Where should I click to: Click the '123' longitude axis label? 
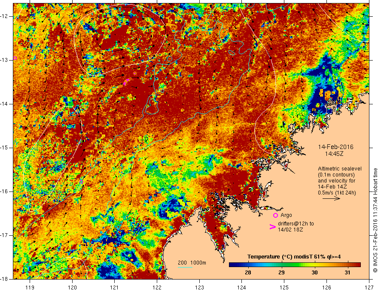pyautogui.click(x=199, y=287)
